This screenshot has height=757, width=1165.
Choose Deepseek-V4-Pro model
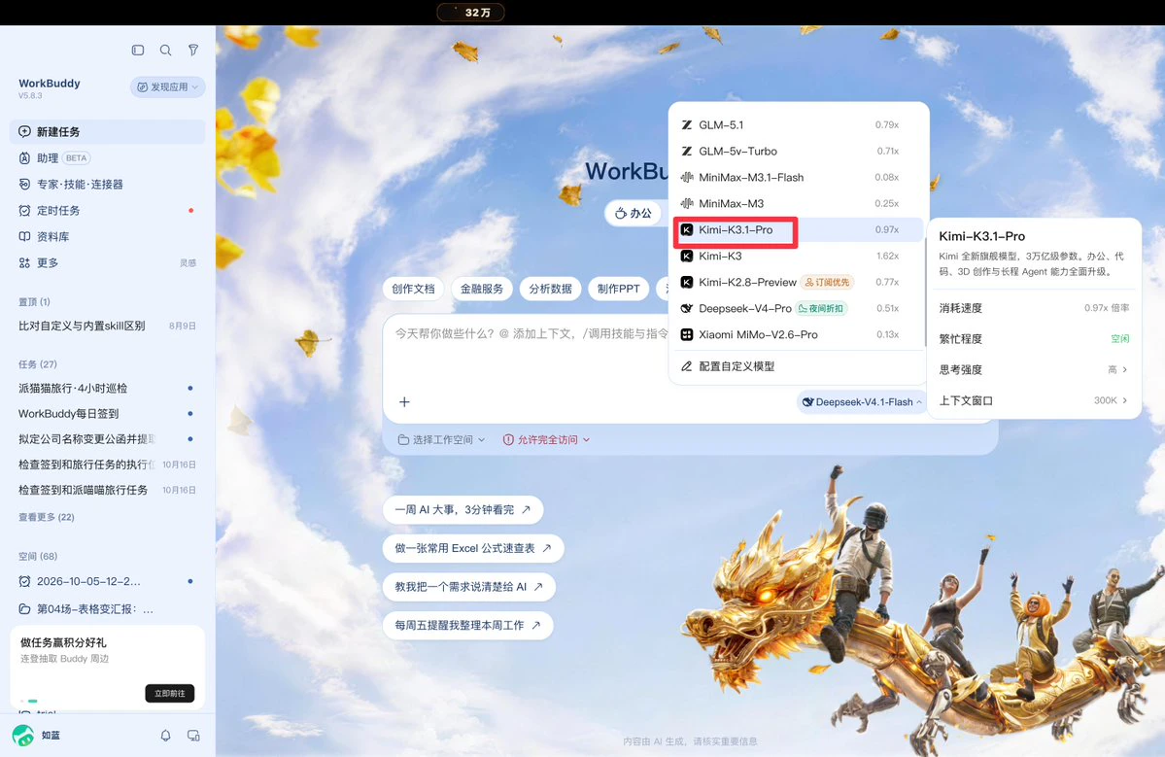tap(798, 308)
